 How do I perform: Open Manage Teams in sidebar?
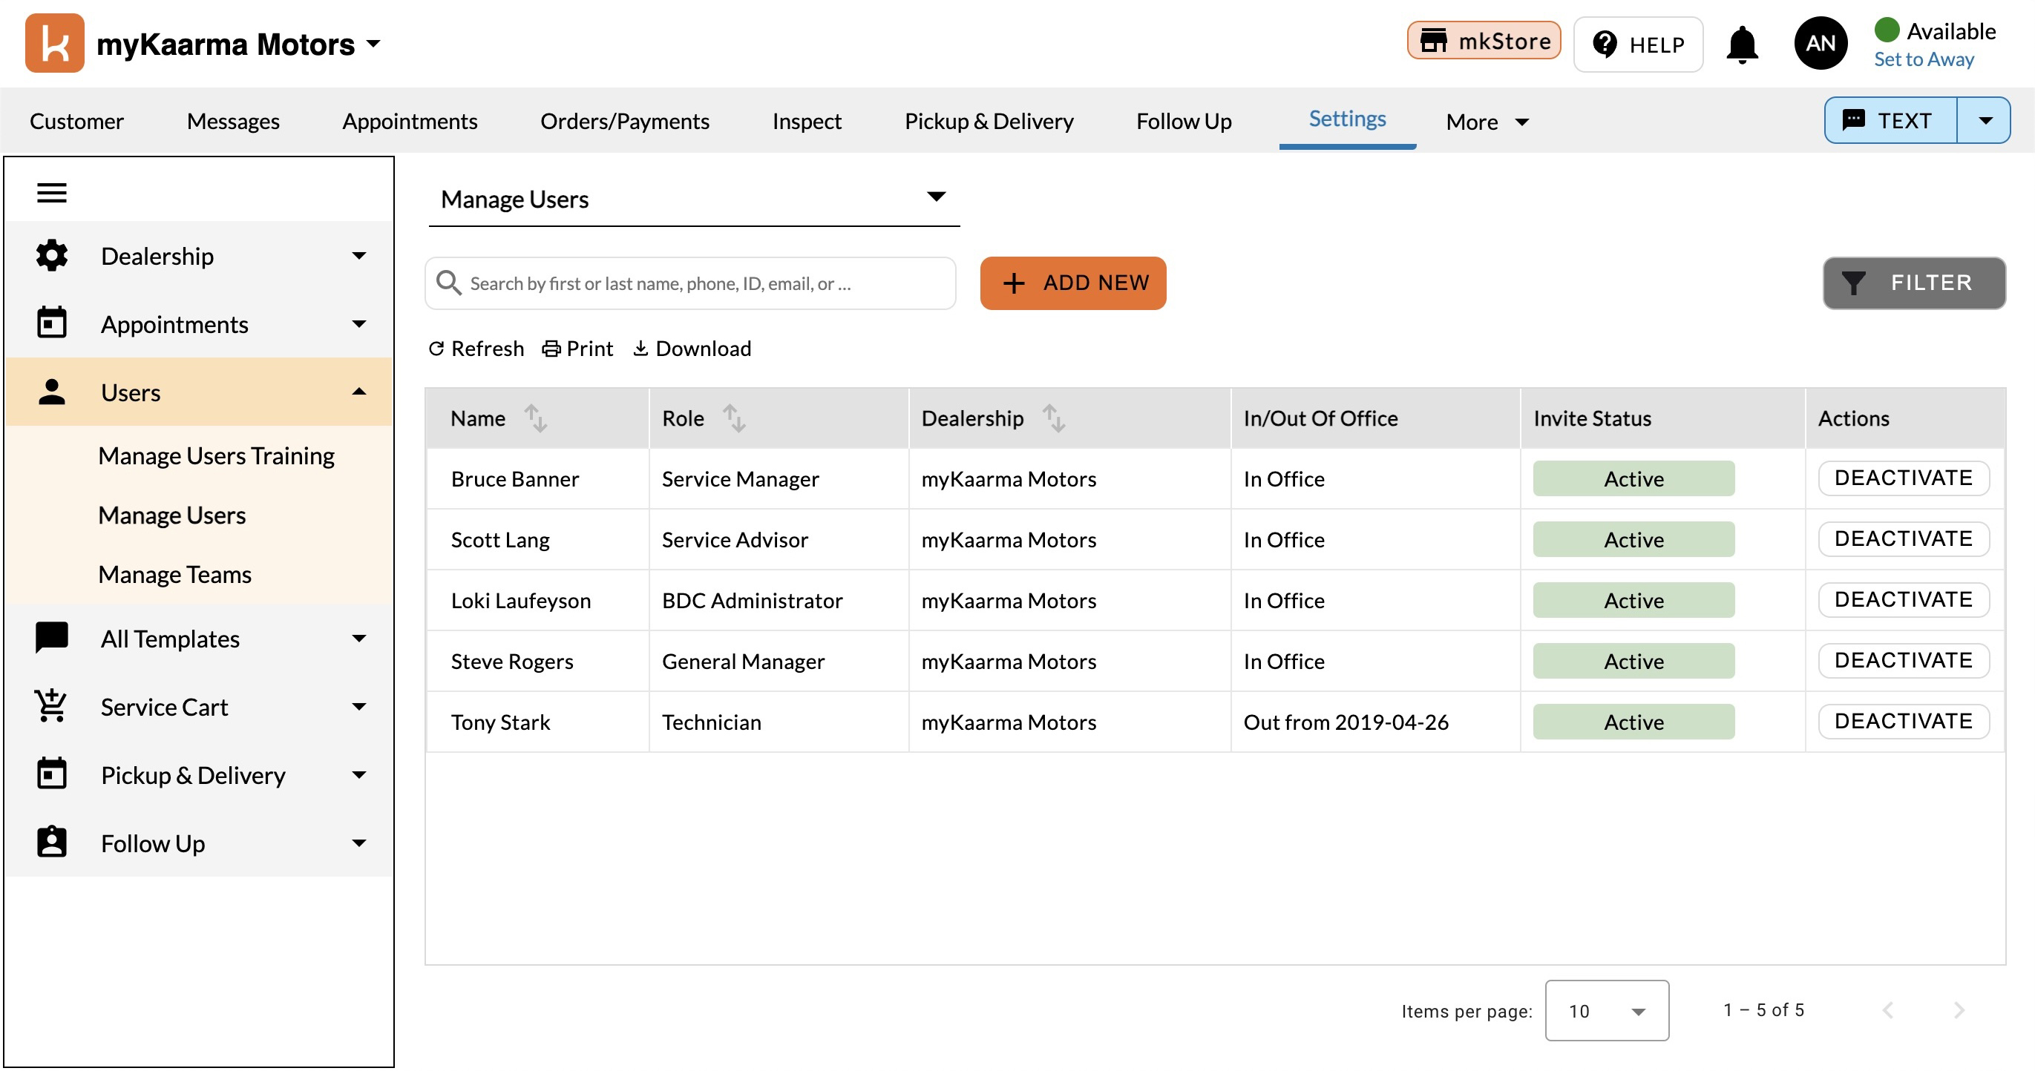click(174, 574)
